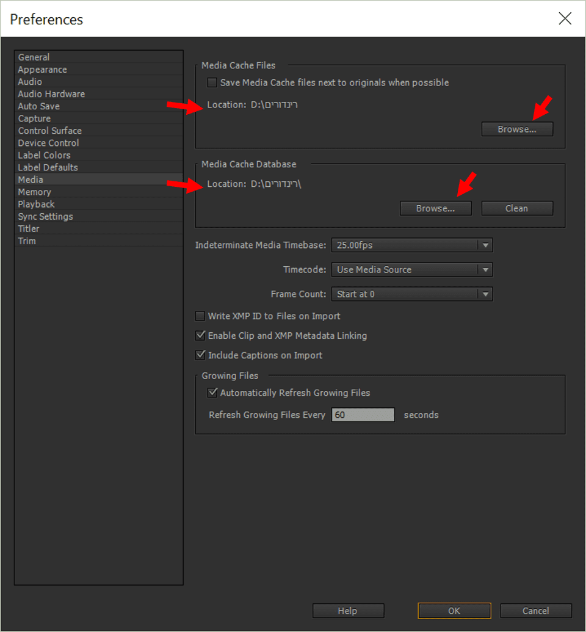Cancel the Preferences dialog

coord(536,611)
